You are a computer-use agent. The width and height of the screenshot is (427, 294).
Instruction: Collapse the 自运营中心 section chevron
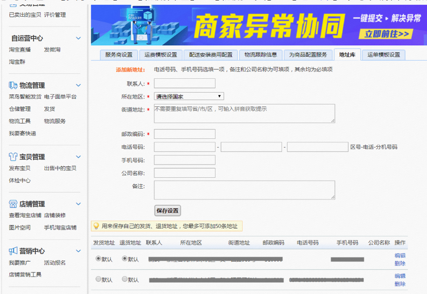pos(78,38)
